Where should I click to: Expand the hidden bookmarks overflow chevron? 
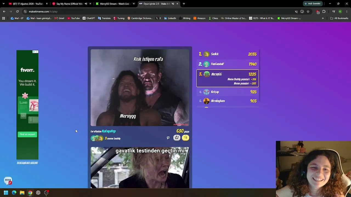pyautogui.click(x=323, y=18)
